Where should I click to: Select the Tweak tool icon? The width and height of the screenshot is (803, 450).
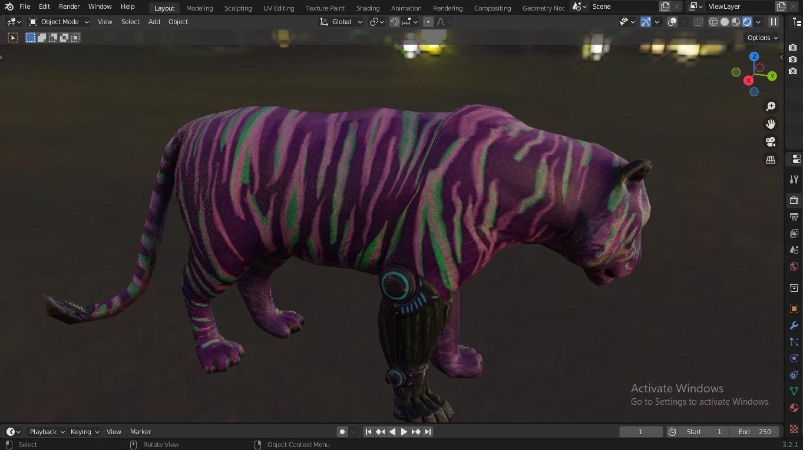pyautogui.click(x=13, y=38)
